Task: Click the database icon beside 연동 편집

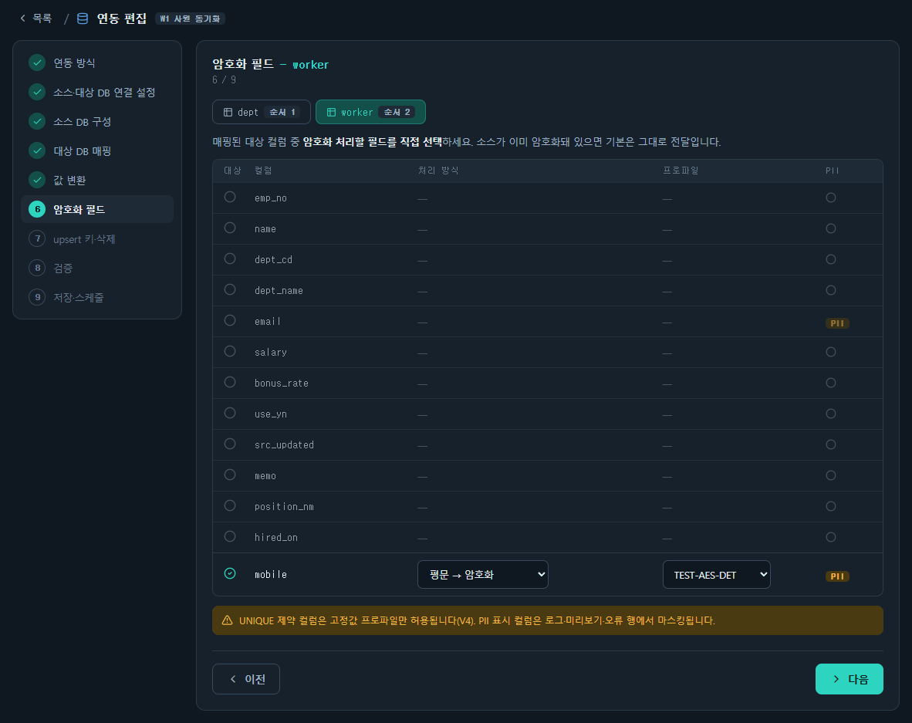Action: 83,19
